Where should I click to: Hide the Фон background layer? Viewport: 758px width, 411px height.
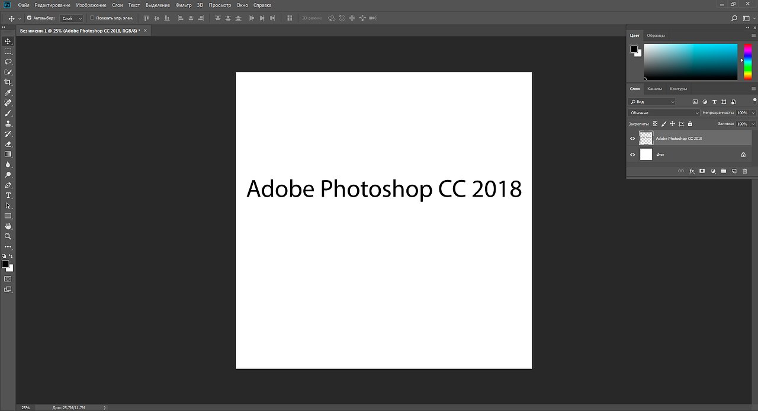coord(632,155)
